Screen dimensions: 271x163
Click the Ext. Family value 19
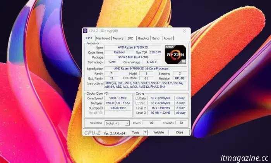point(111,78)
